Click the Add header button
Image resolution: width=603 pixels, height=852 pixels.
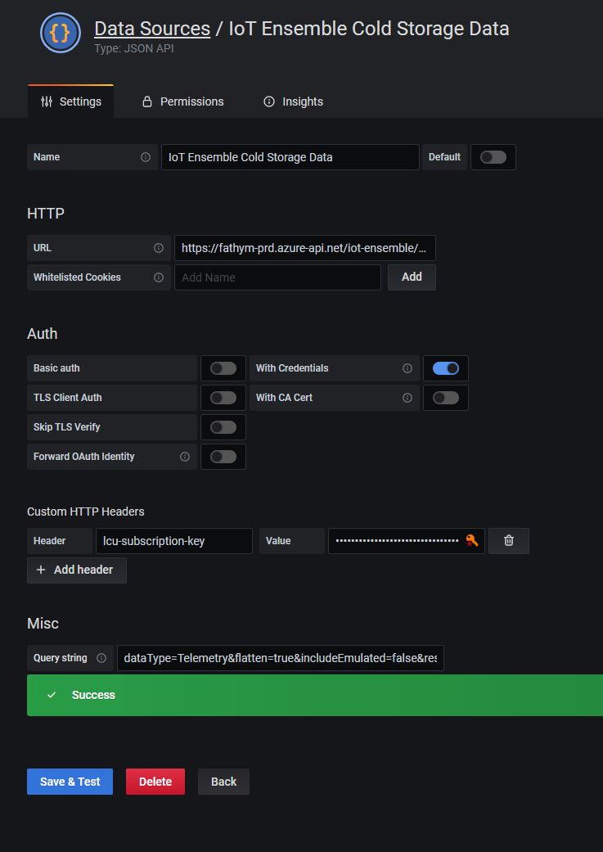click(77, 570)
